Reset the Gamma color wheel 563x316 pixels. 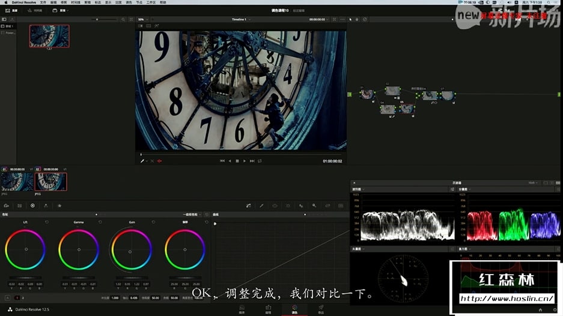pyautogui.click(x=100, y=222)
